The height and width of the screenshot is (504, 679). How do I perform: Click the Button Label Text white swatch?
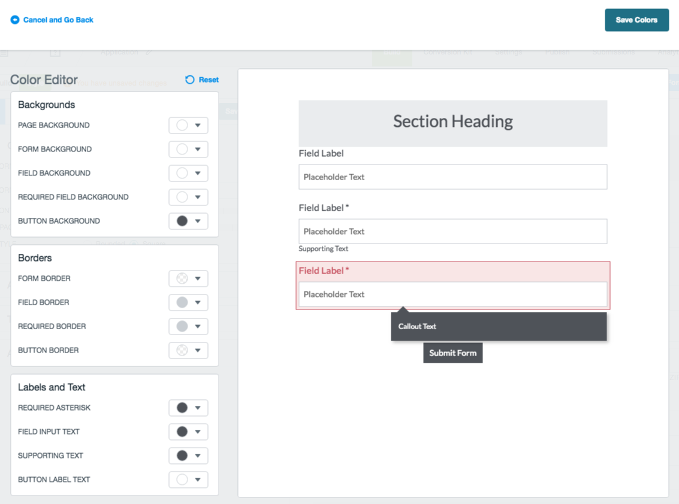182,479
